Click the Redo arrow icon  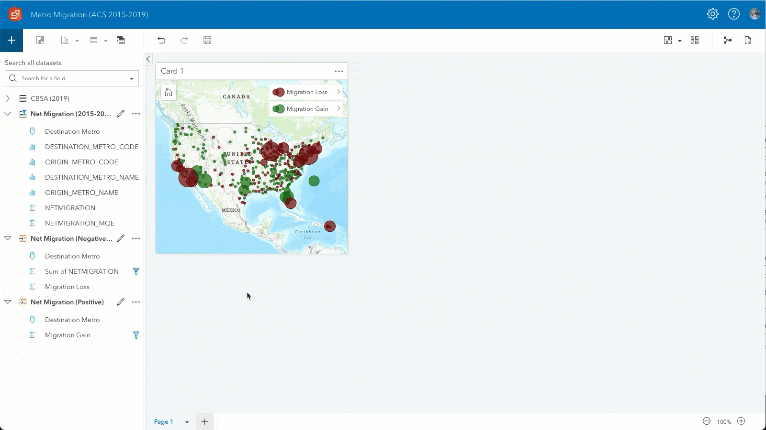click(x=184, y=41)
